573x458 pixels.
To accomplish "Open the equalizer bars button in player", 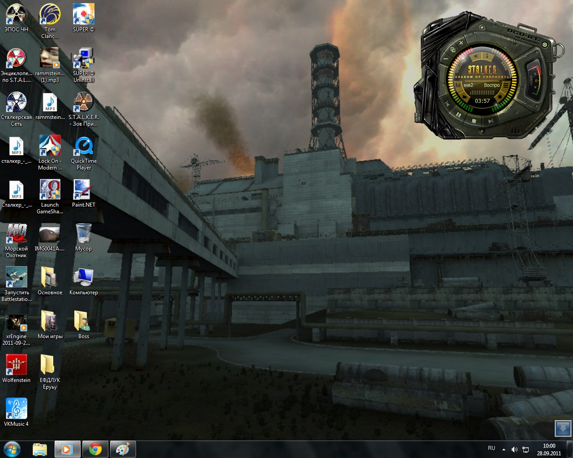I will tap(458, 85).
